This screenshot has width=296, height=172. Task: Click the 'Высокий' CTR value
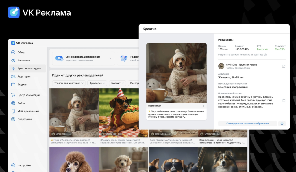coord(262,49)
